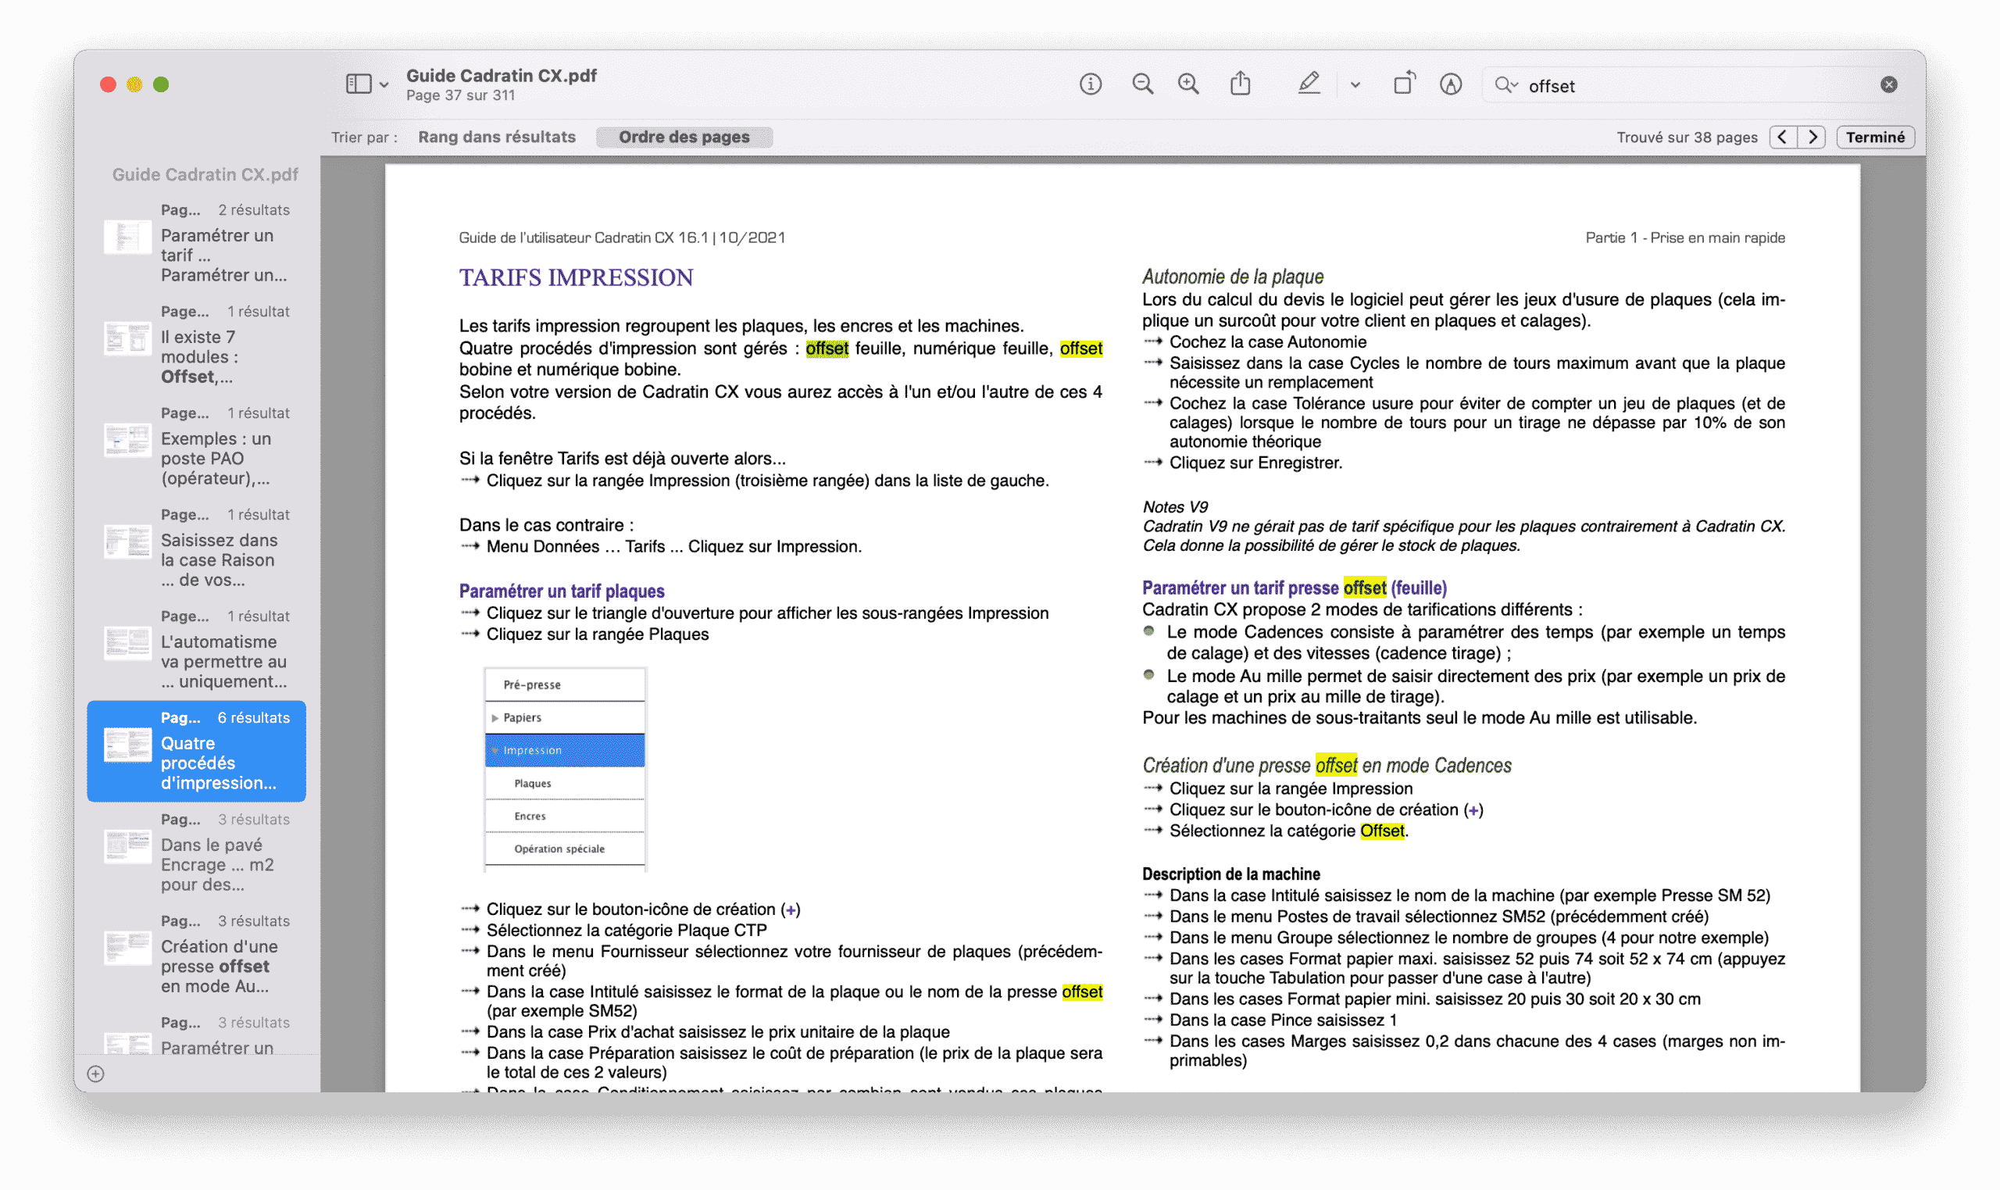
Task: Open result 'Saisissez dans la case Raison'
Action: 196,549
